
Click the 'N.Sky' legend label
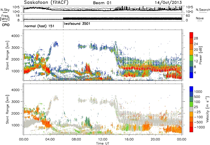pyautogui.click(x=5, y=10)
